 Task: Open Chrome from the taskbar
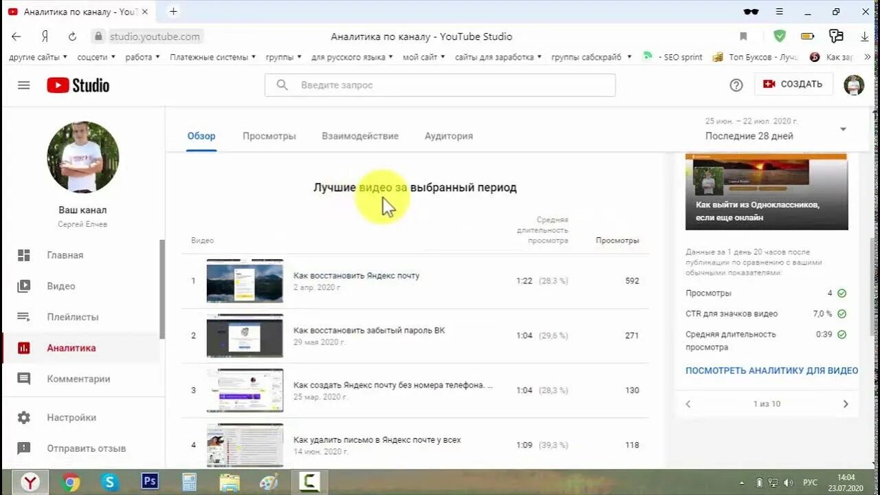[70, 483]
